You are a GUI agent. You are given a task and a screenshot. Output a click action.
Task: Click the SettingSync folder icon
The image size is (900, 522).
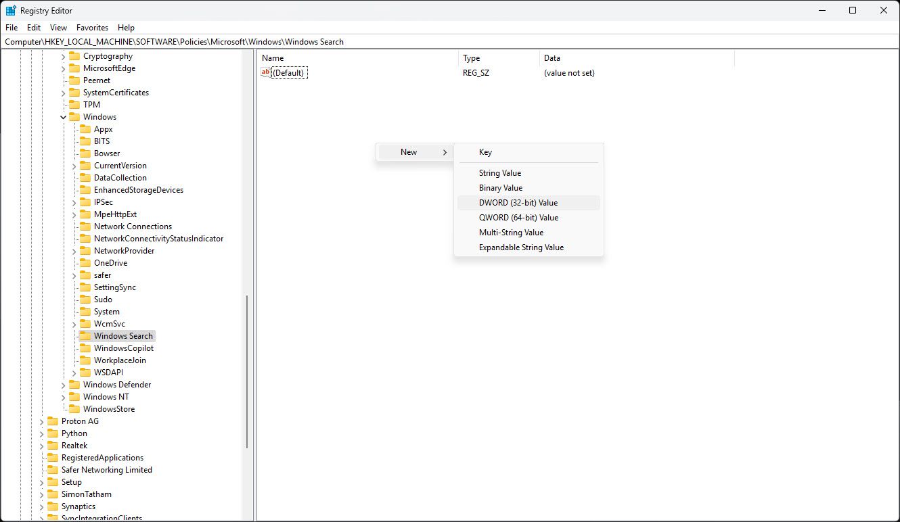(x=85, y=287)
